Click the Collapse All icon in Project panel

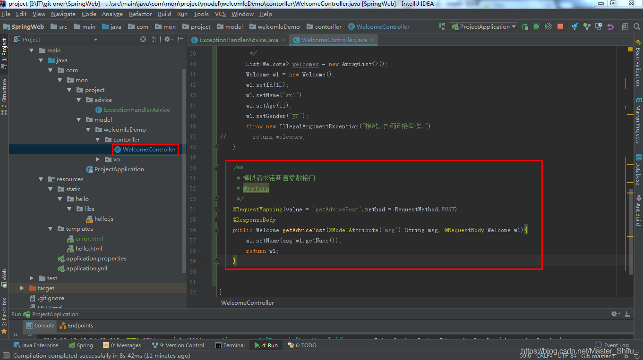(153, 40)
